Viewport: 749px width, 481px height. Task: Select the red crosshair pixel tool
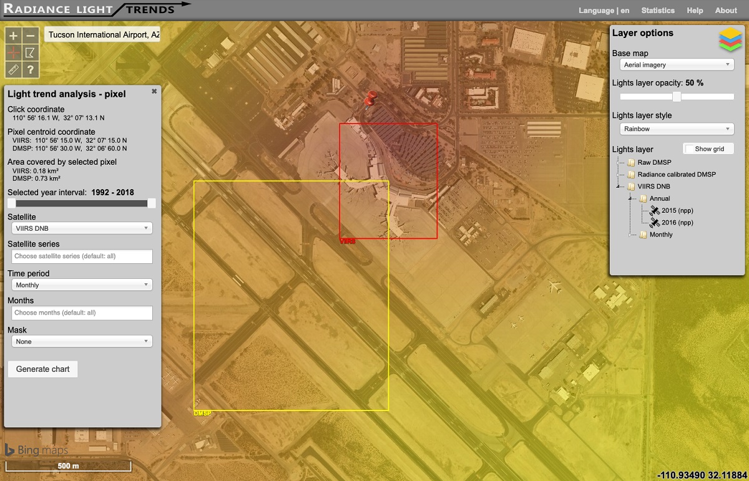click(x=14, y=53)
